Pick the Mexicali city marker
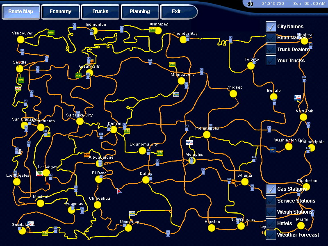This screenshot has height=246, width=328. pos(40,203)
